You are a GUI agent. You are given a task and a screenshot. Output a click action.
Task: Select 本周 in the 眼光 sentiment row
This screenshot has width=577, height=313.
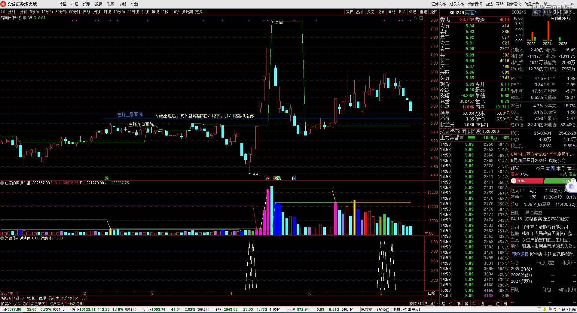point(550,169)
